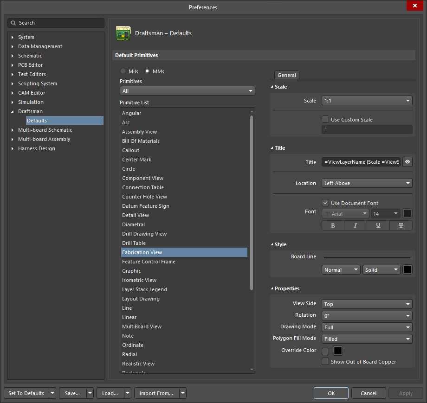Click the OK button
The height and width of the screenshot is (403, 427).
tap(331, 393)
